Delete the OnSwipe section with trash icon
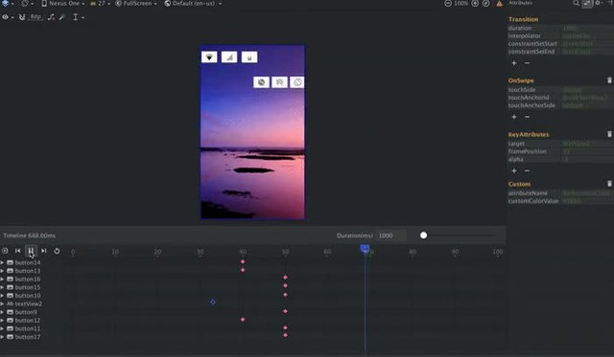 coord(609,80)
